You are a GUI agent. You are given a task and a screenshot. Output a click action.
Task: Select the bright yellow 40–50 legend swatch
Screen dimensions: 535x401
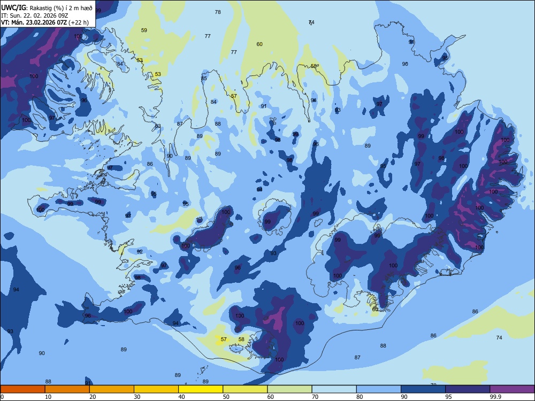point(201,389)
